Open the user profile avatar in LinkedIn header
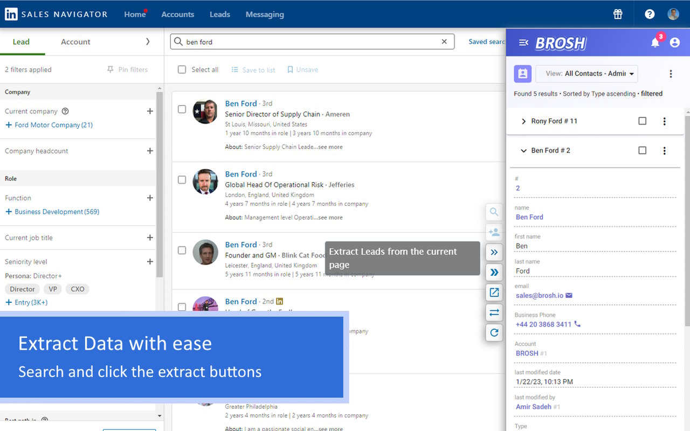Image resolution: width=690 pixels, height=431 pixels. (x=673, y=14)
